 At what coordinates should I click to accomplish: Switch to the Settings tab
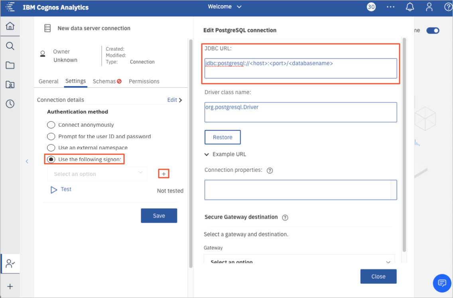75,81
